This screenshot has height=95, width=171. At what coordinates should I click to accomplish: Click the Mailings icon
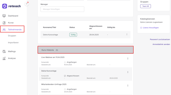[4, 51]
